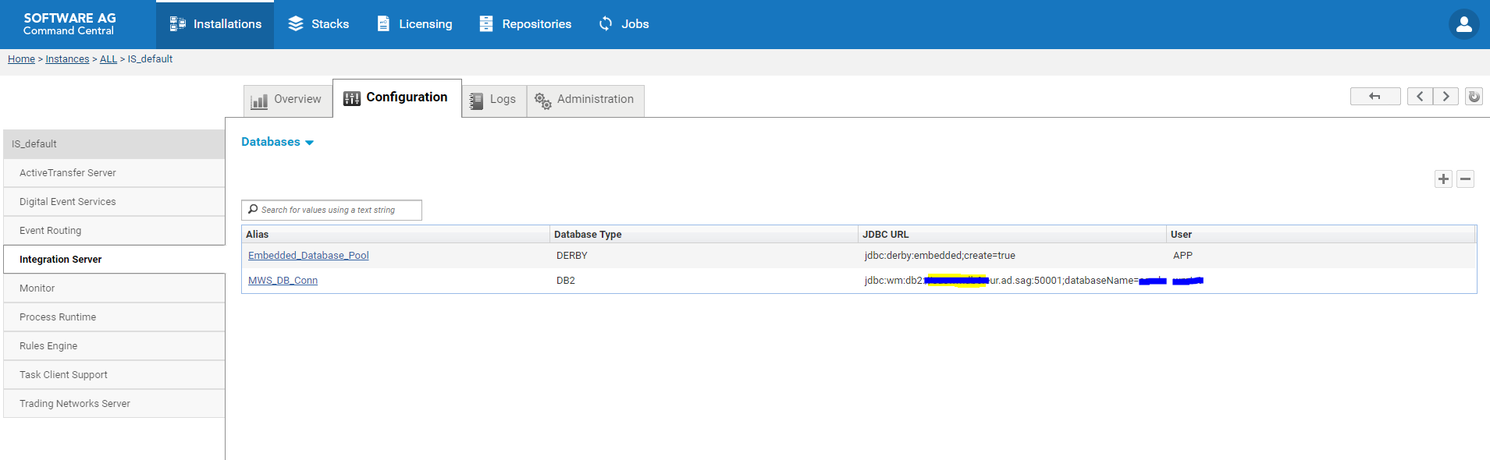Screen dimensions: 1490x460
Task: Open the Administration tab
Action: pos(585,100)
